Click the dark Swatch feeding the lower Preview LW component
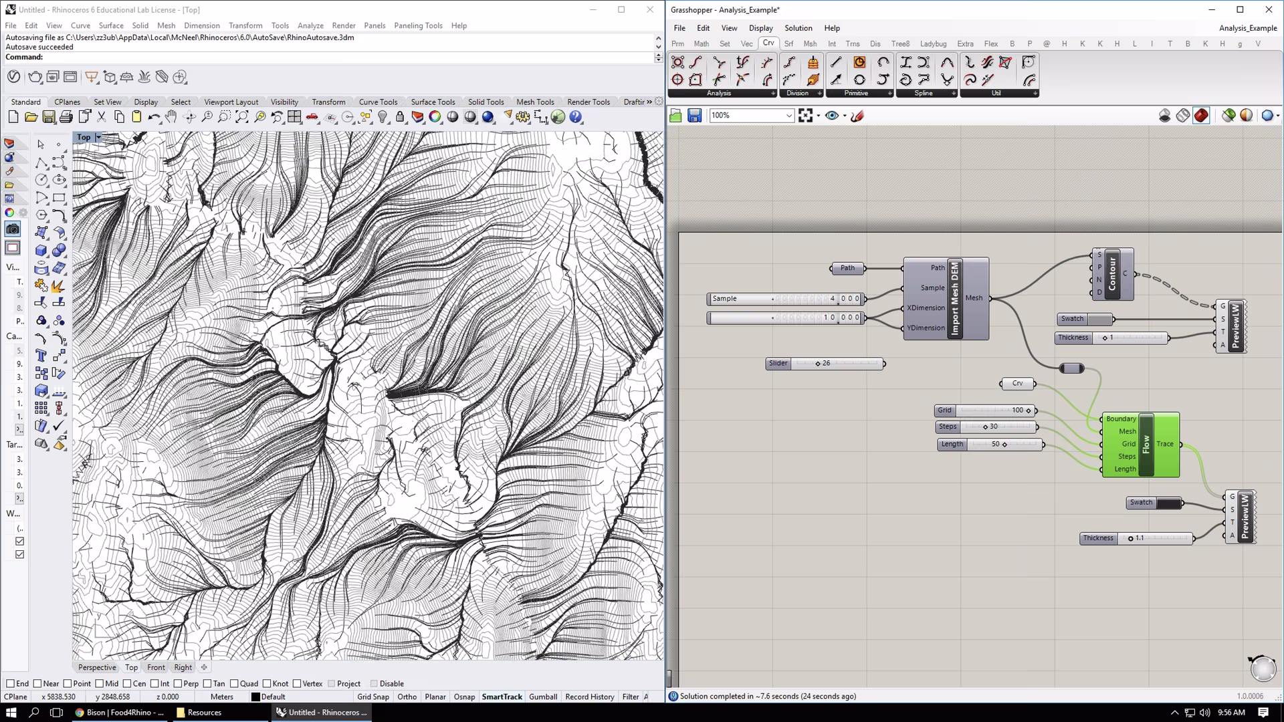Screen dimensions: 1284x722 coord(1155,503)
